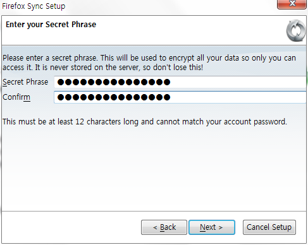Click the first dot in Secret Phrase
The width and height of the screenshot is (308, 245).
pos(61,82)
